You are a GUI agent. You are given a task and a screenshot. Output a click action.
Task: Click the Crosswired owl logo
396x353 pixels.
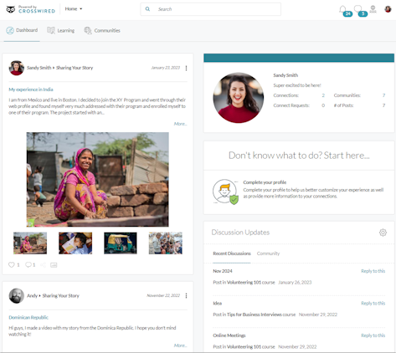[x=11, y=9]
